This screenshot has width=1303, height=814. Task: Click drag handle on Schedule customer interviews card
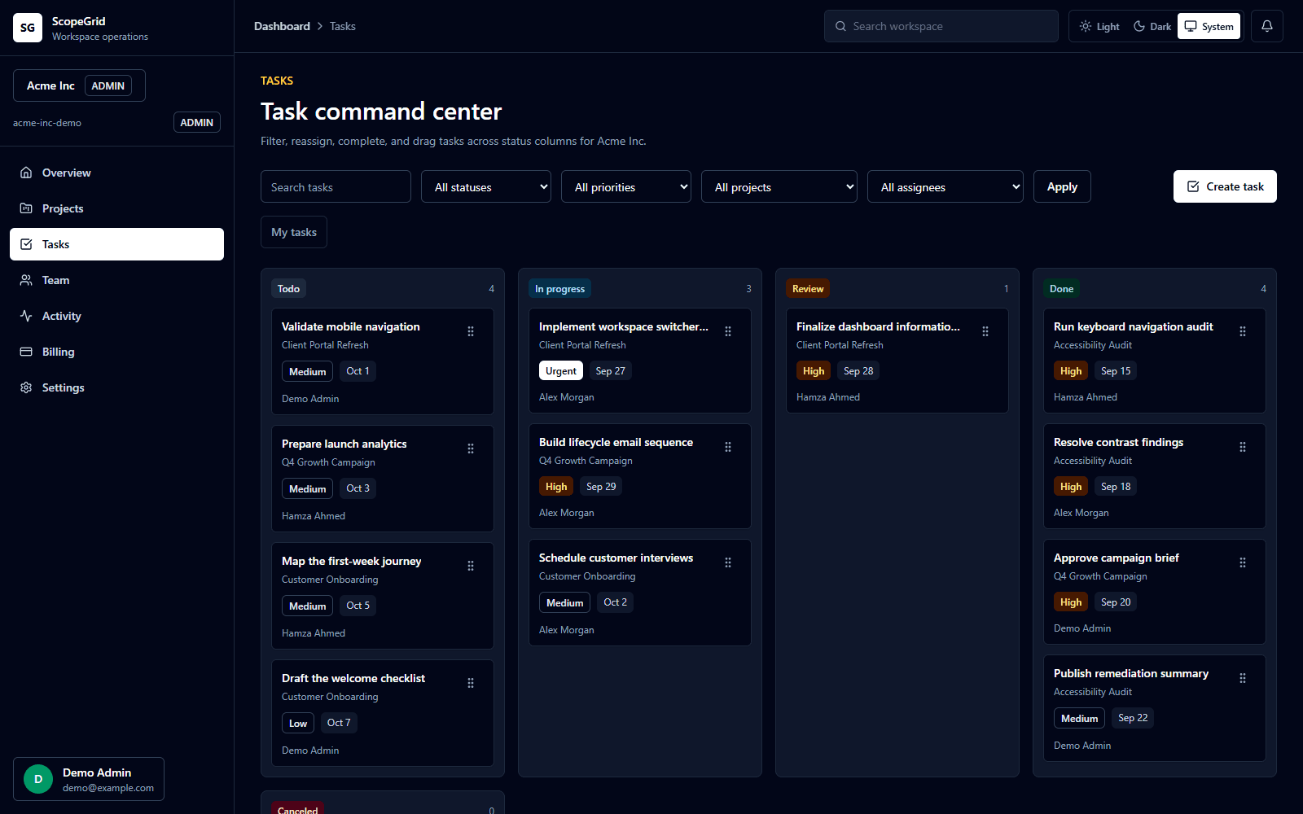point(728,562)
